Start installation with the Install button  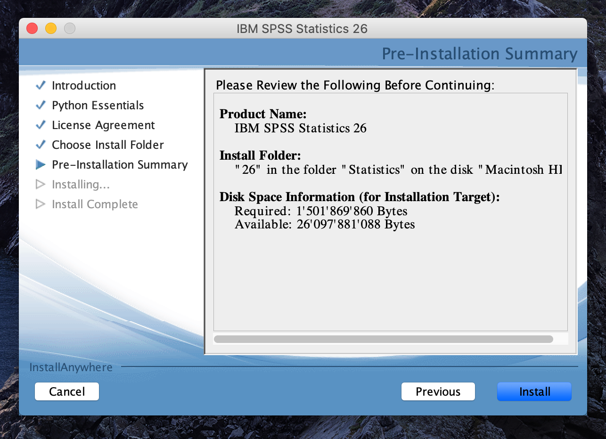[534, 391]
